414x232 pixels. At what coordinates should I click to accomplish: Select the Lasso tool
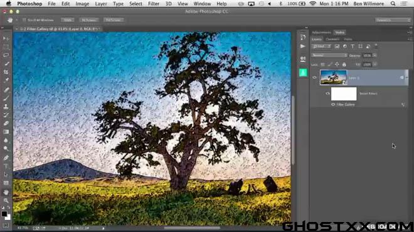tap(6, 55)
